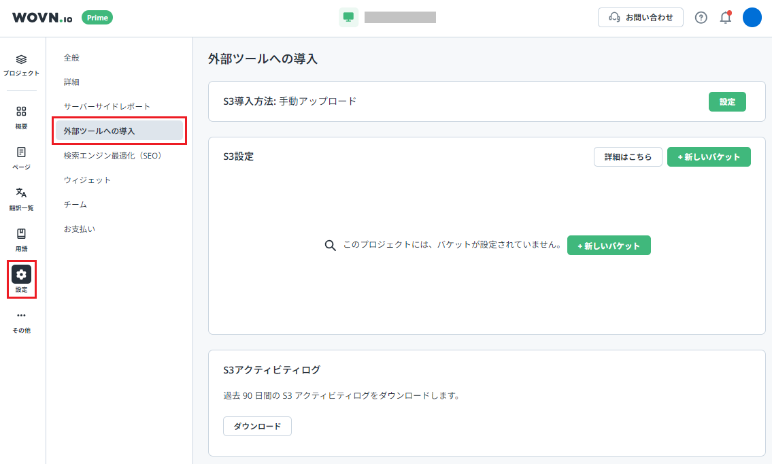
Task: Click ダウンロード button for S3 activity log
Action: point(257,427)
